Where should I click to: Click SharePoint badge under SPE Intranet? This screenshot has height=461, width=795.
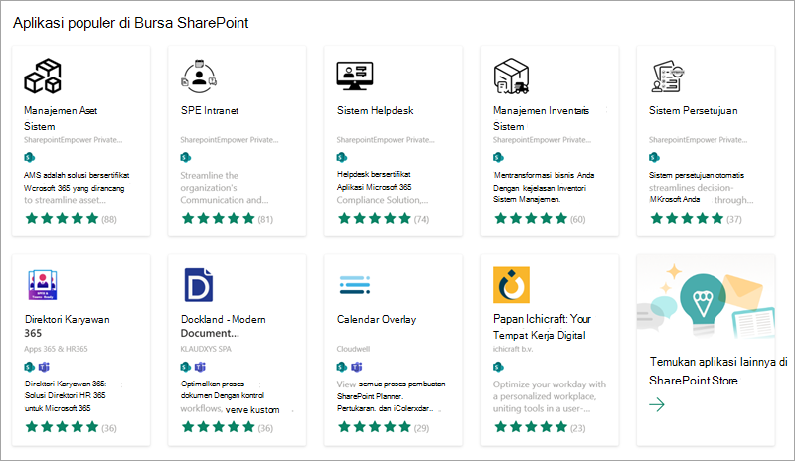[x=186, y=157]
